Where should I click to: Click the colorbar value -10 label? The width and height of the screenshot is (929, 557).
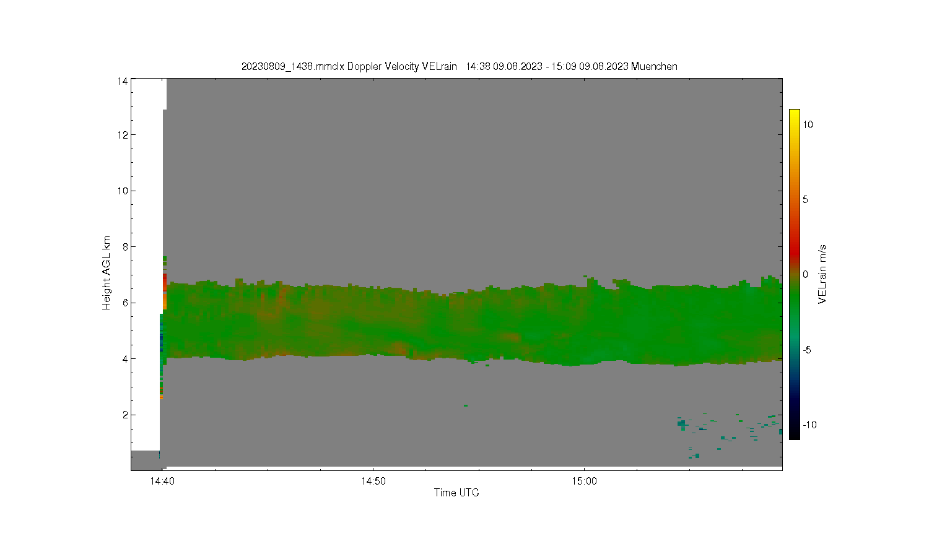tap(809, 425)
